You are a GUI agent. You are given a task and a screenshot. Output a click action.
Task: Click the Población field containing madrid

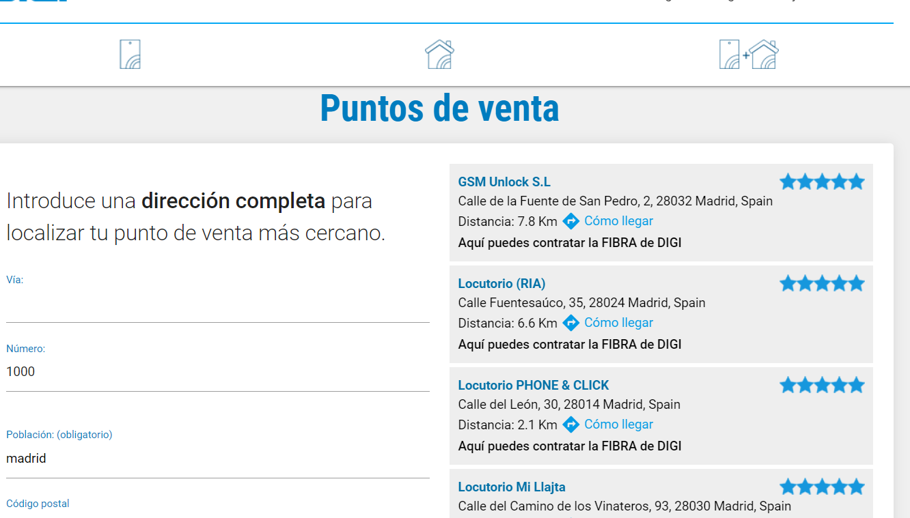218,459
